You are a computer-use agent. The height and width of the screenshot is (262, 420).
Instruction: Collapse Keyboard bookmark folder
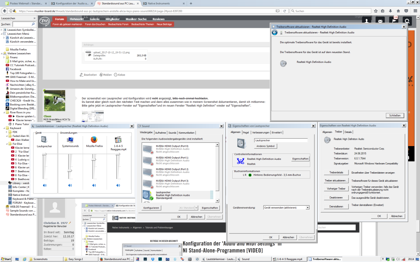pyautogui.click(x=4, y=128)
